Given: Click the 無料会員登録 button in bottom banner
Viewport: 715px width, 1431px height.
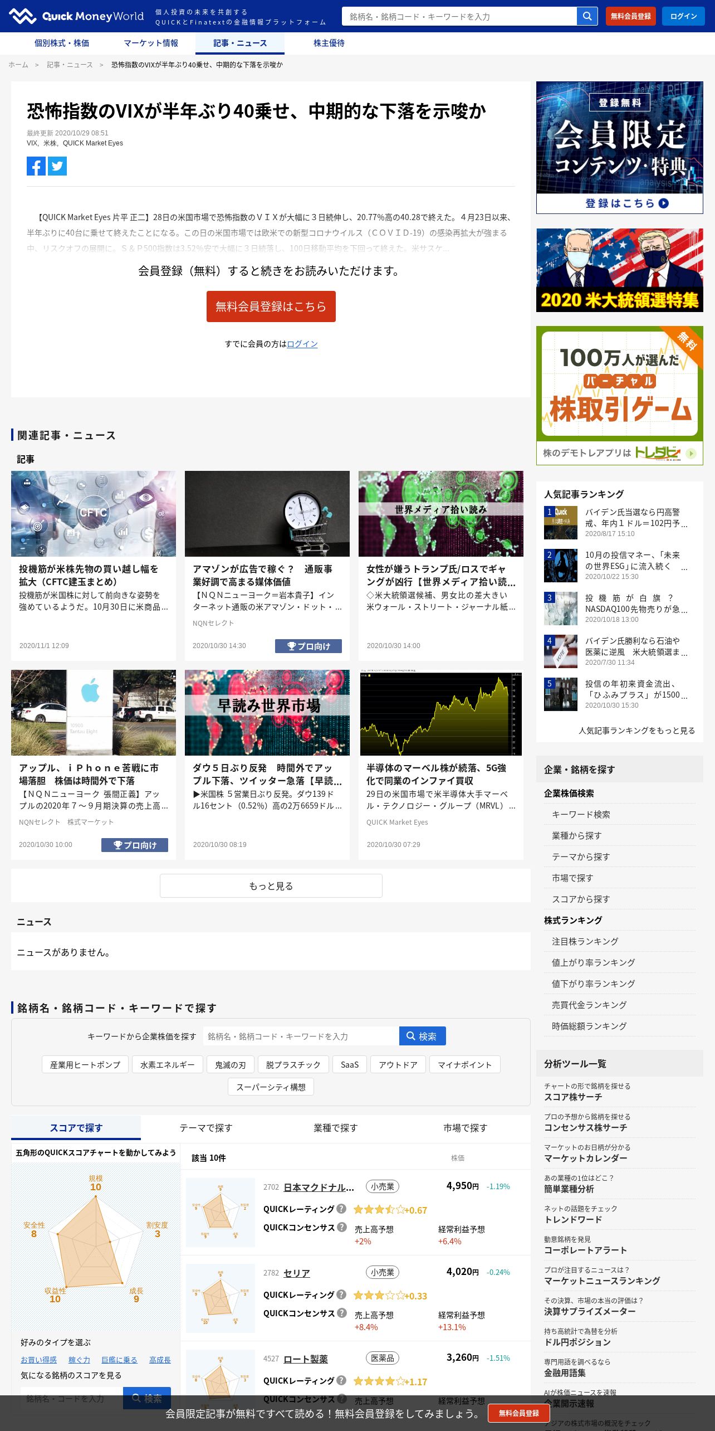Looking at the screenshot, I should (519, 1413).
